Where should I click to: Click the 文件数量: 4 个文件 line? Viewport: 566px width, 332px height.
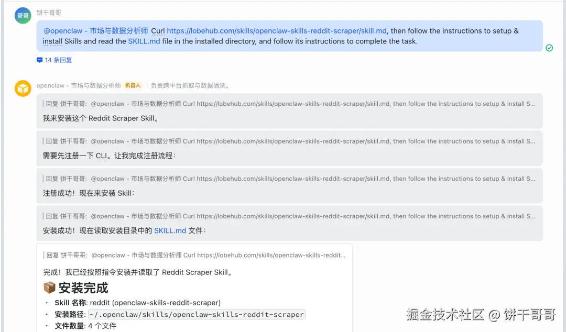(85, 326)
